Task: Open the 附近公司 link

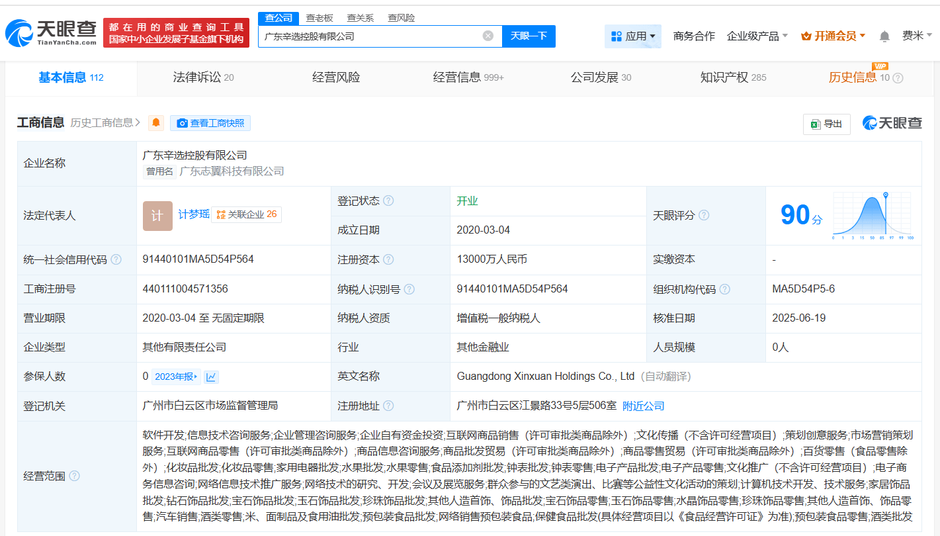Action: pyautogui.click(x=643, y=406)
